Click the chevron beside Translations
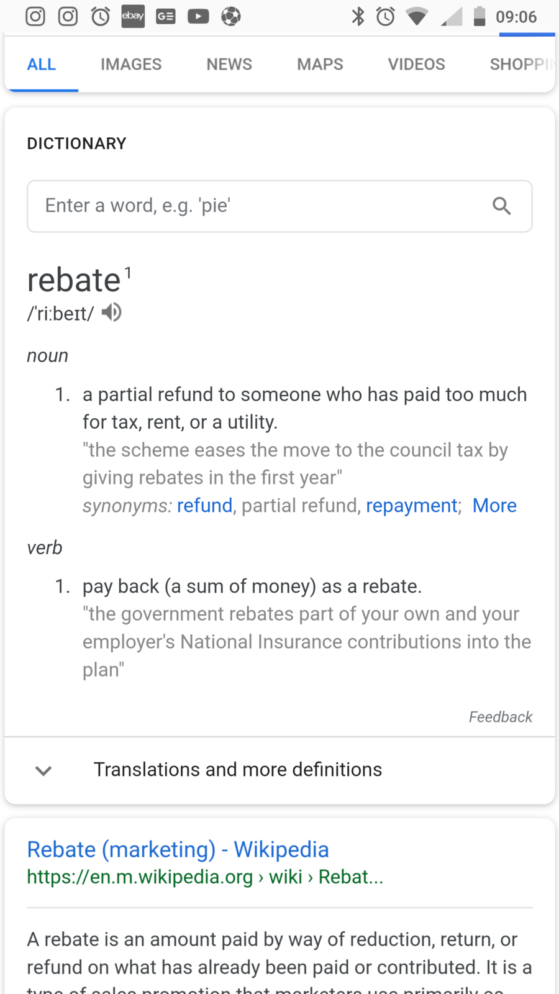559x994 pixels. 43,771
